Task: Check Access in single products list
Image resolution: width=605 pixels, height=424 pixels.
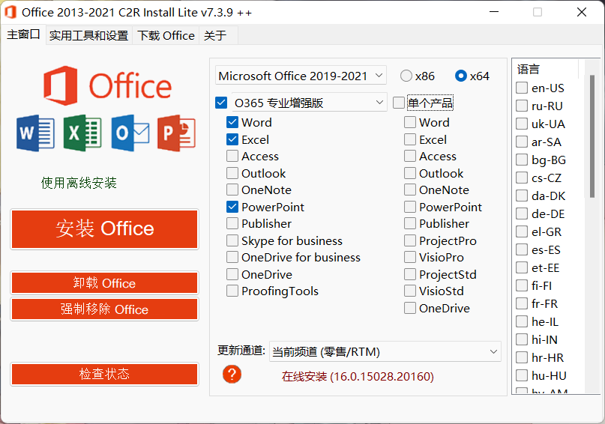Action: point(410,156)
